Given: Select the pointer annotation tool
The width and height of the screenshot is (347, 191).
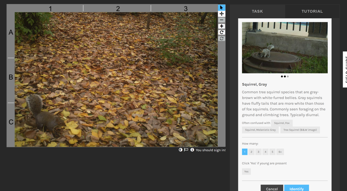Looking at the screenshot, I should 221,8.
